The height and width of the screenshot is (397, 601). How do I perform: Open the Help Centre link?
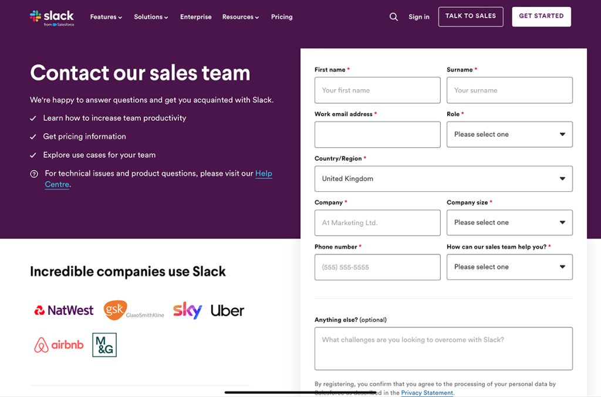pos(264,174)
